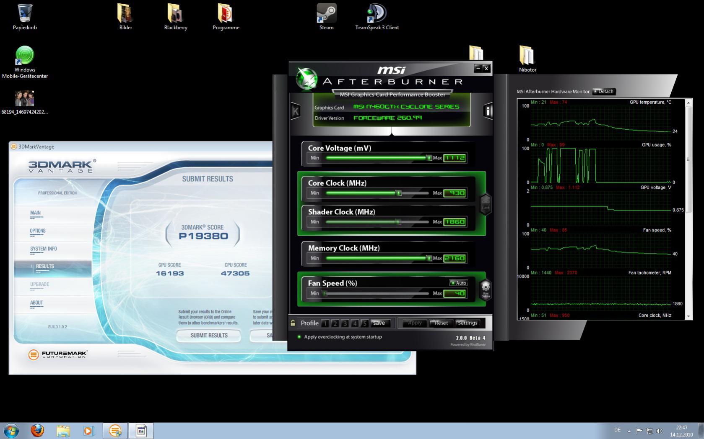Click the Memory Clock slider handle

(x=429, y=258)
